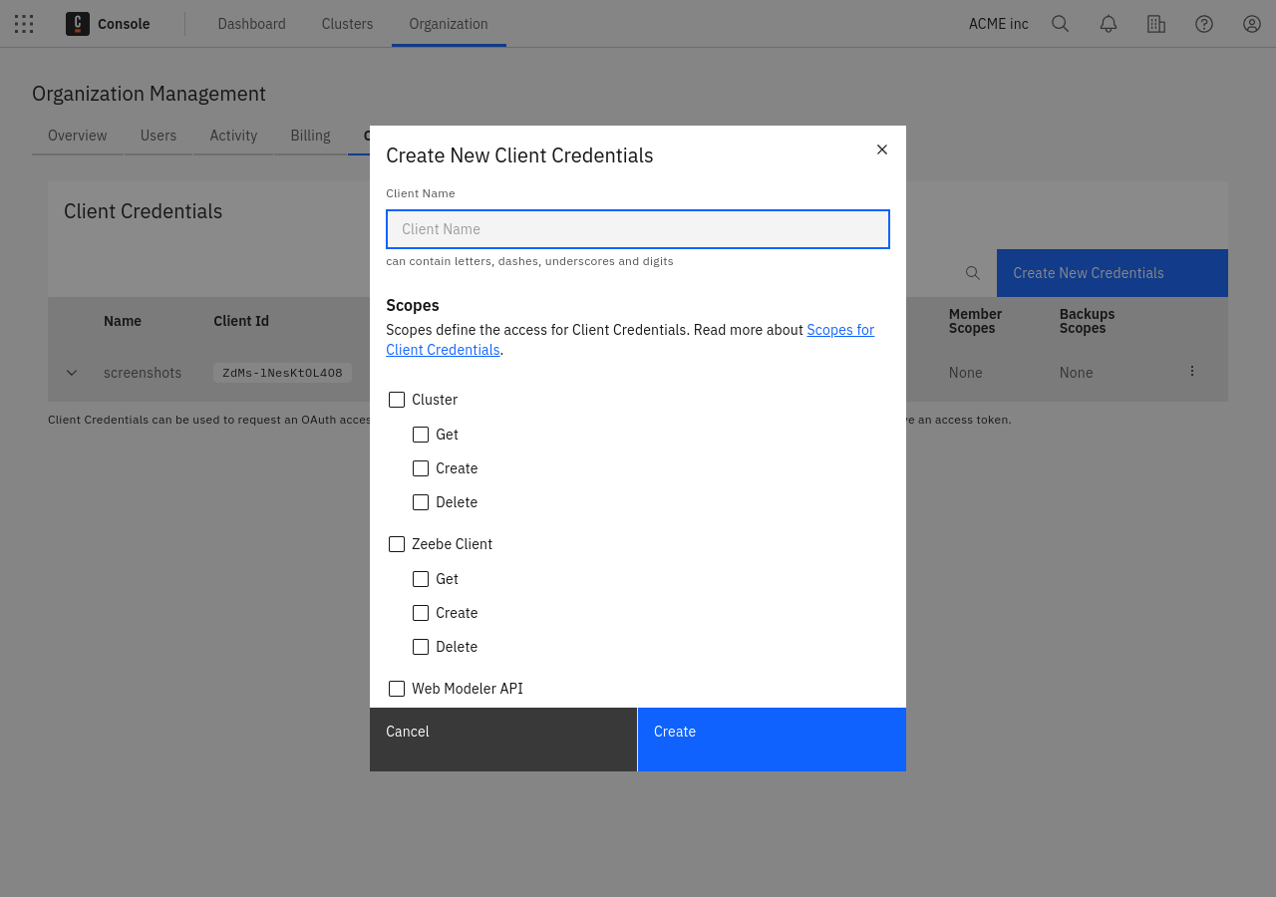
Task: Open the app switcher grid icon
Action: point(24,24)
